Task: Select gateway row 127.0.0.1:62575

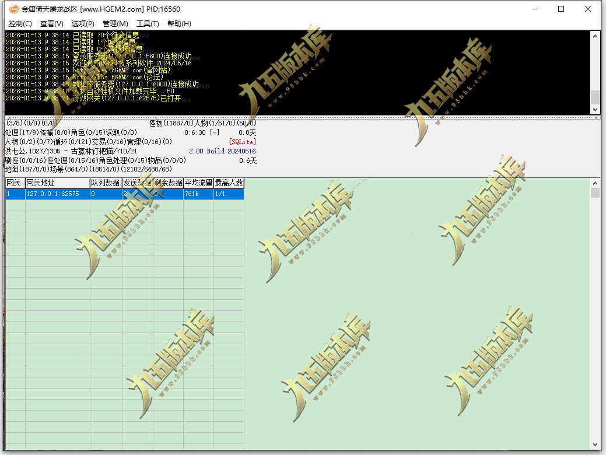Action: coord(124,194)
